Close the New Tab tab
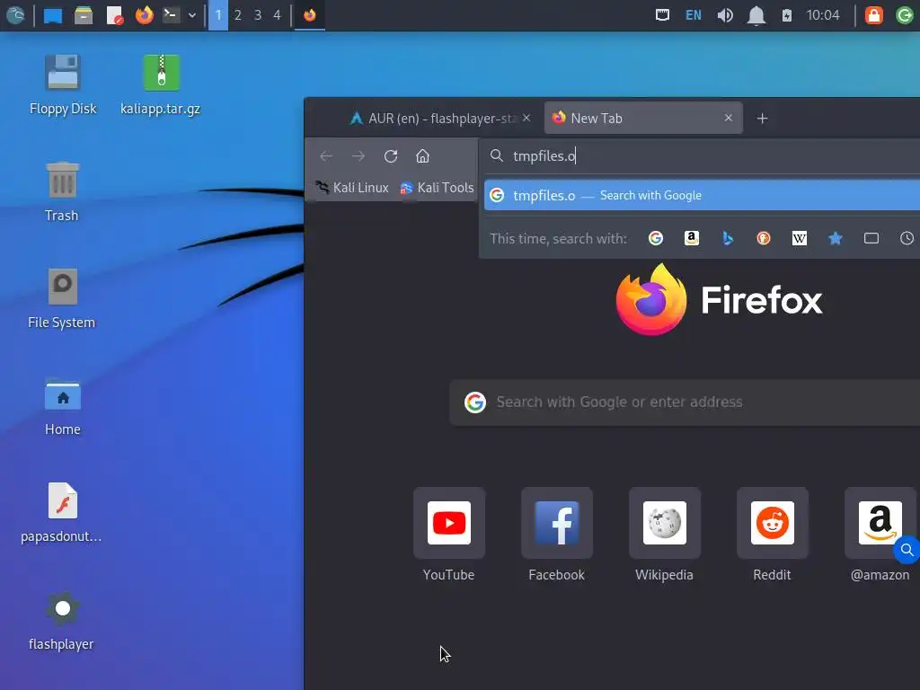920x690 pixels. [728, 118]
